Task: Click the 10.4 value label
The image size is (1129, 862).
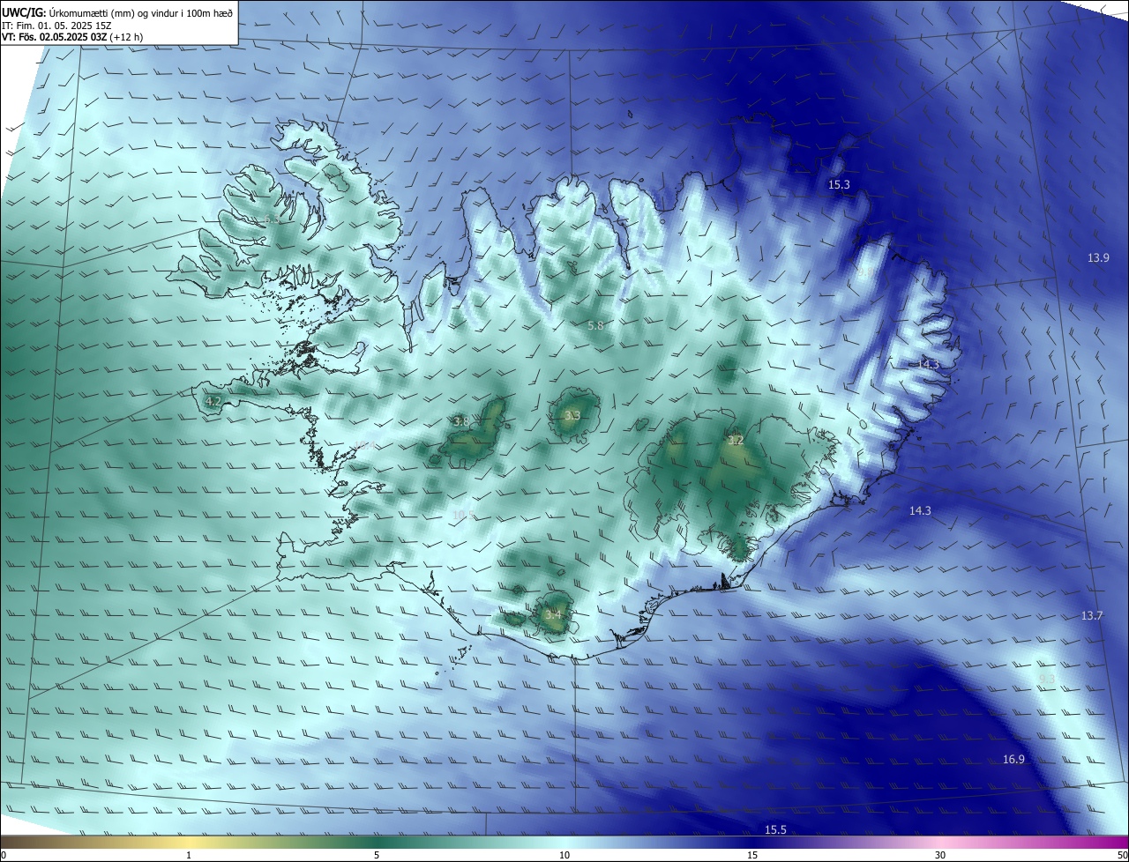Action: click(364, 445)
